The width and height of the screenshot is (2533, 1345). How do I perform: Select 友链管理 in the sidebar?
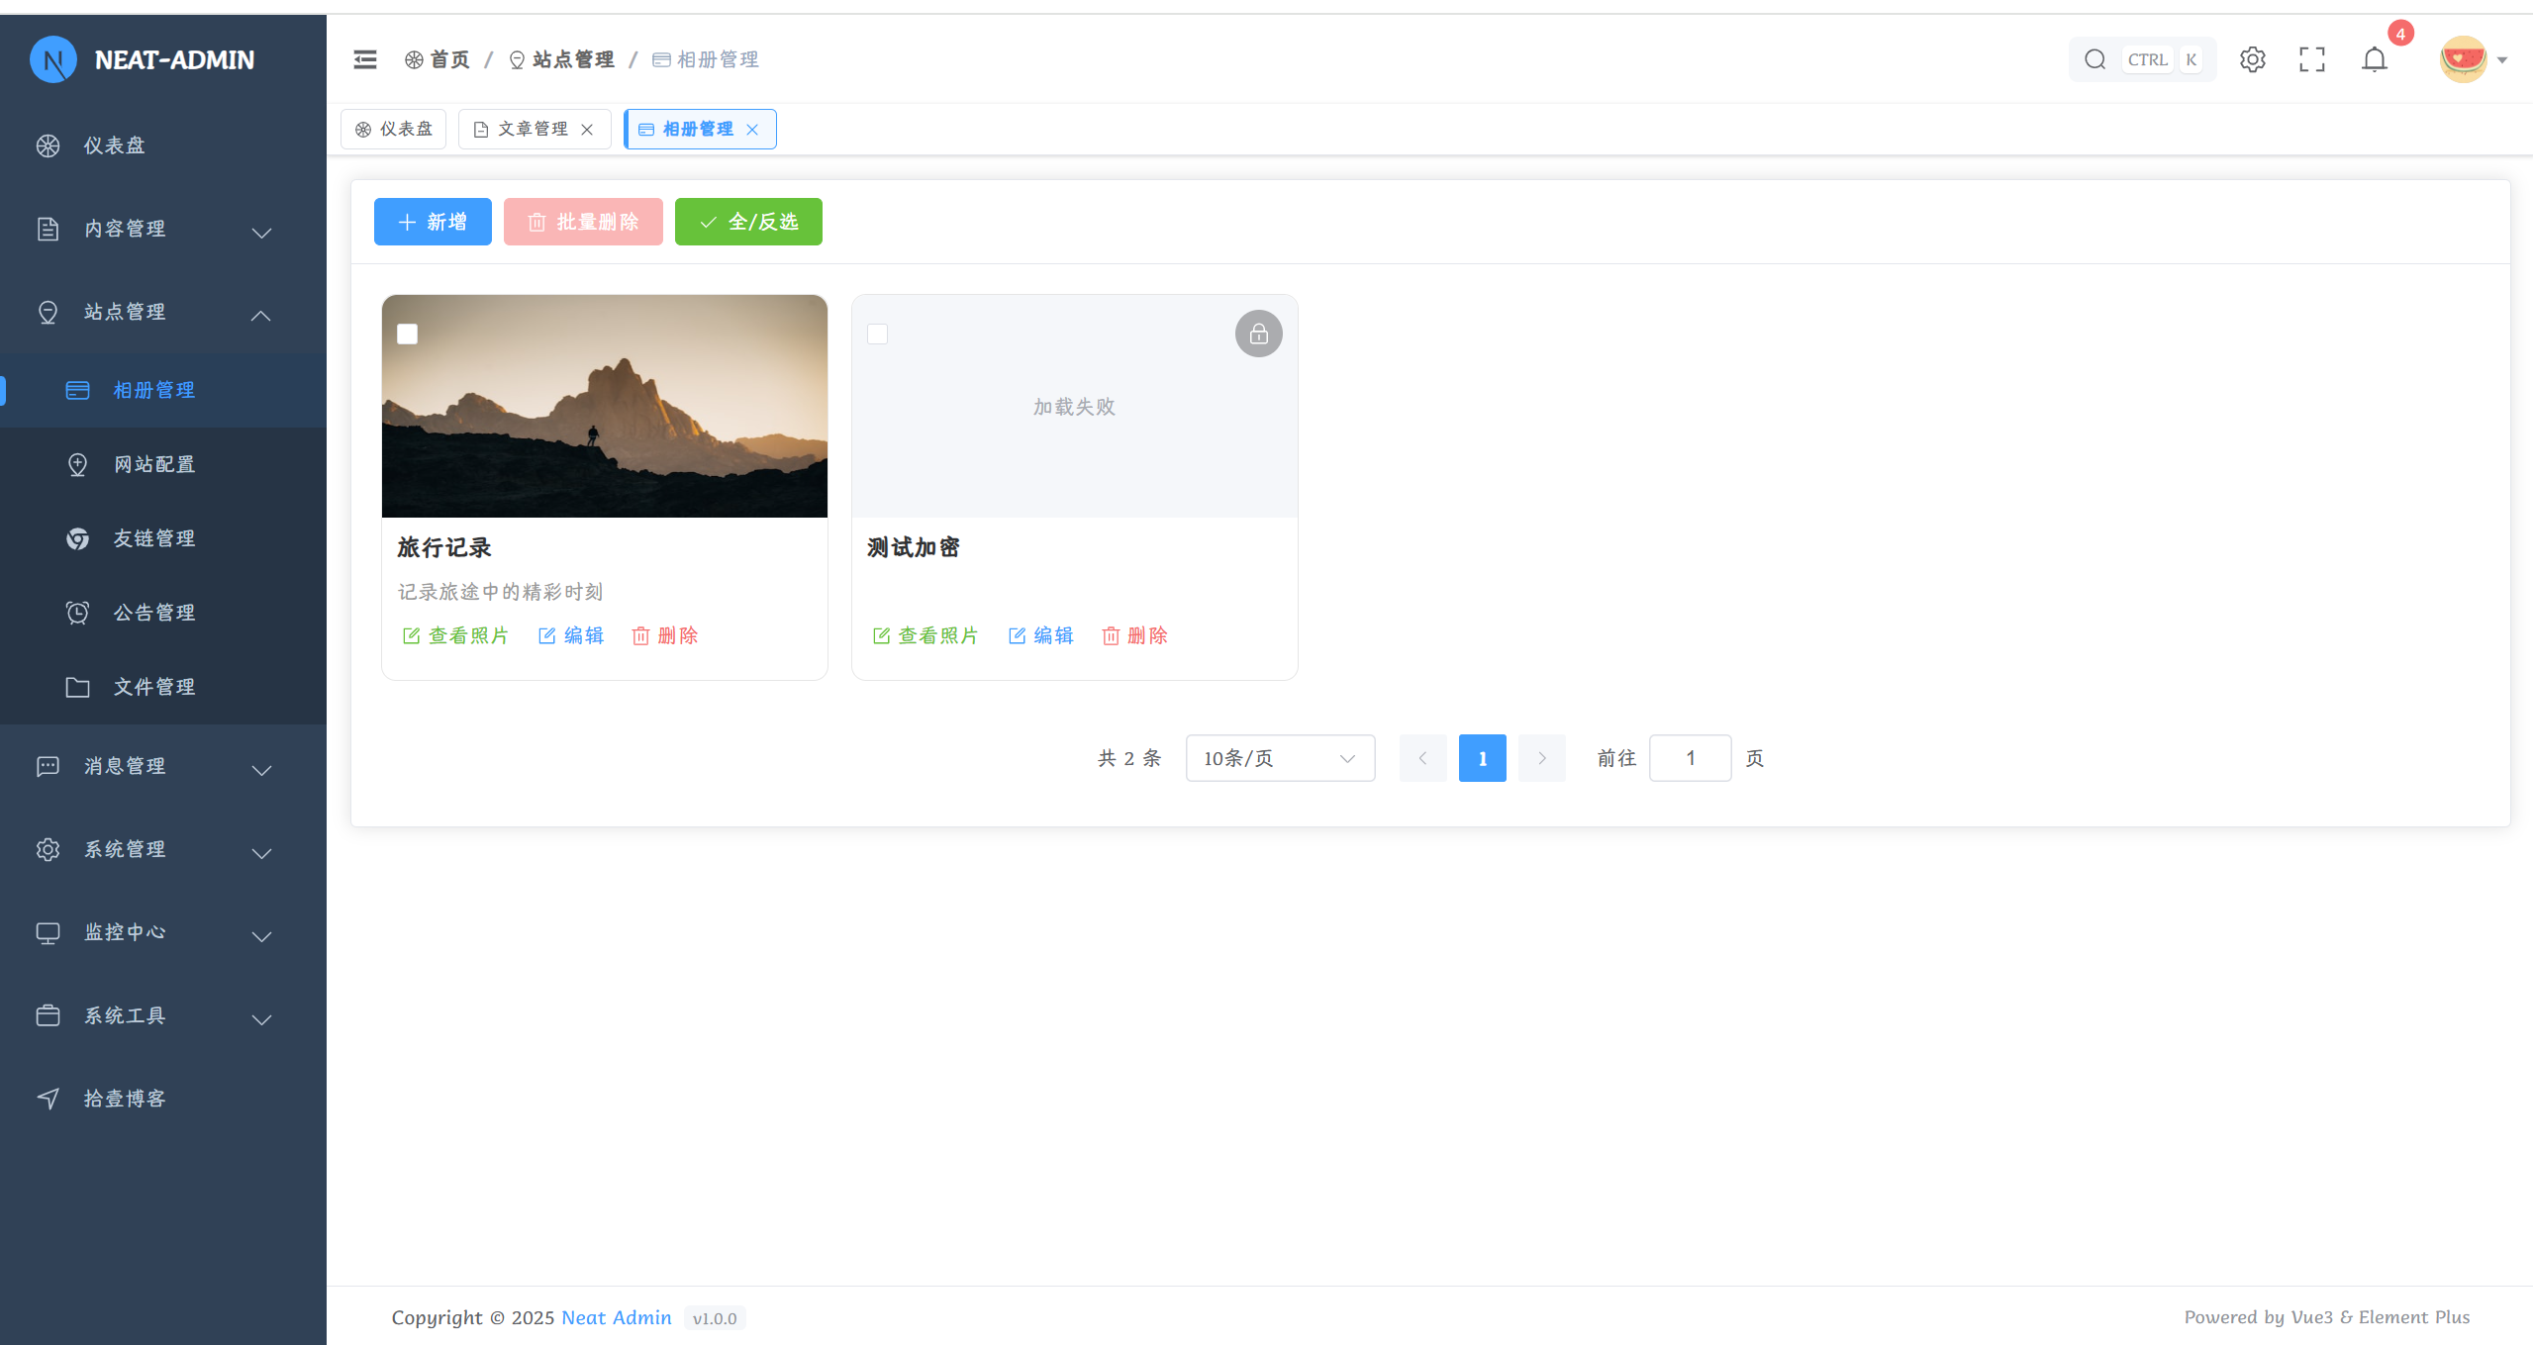(x=153, y=538)
